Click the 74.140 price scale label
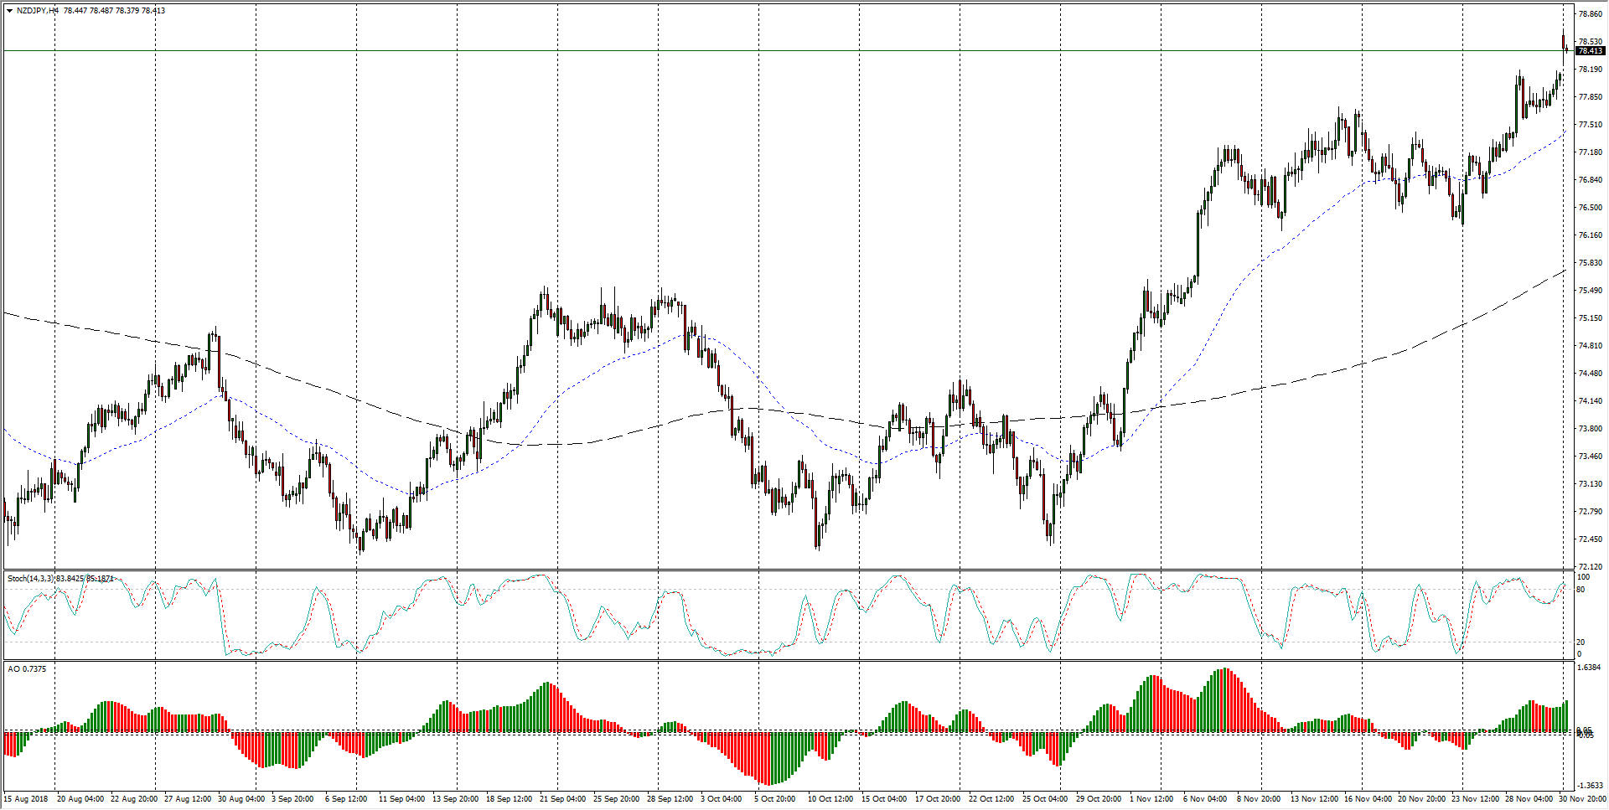This screenshot has height=810, width=1609. coord(1590,401)
